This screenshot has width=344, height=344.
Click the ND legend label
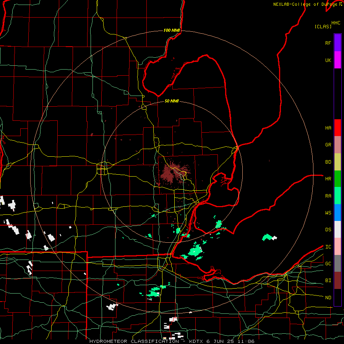coord(328,298)
